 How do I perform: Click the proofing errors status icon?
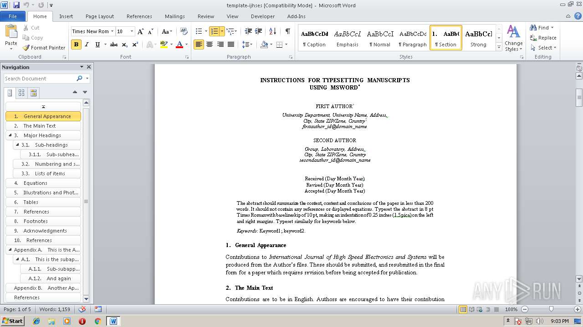coord(82,309)
